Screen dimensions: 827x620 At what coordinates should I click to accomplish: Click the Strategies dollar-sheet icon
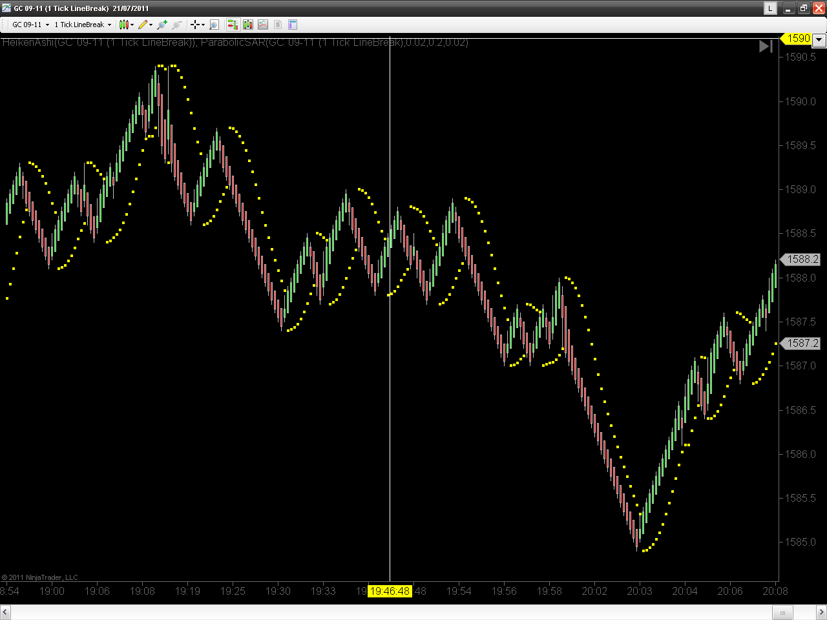pyautogui.click(x=278, y=25)
